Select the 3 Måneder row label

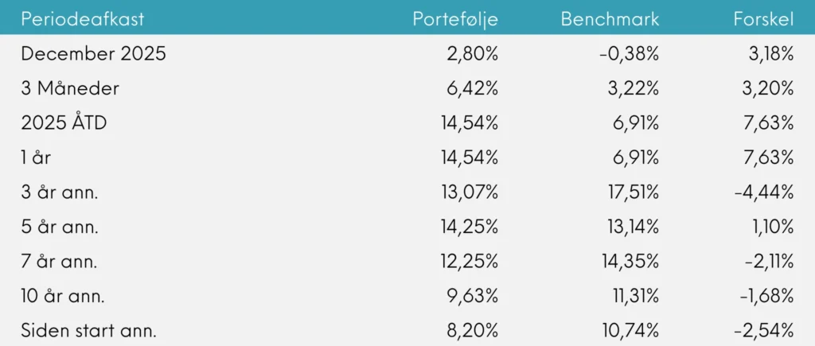tap(70, 88)
